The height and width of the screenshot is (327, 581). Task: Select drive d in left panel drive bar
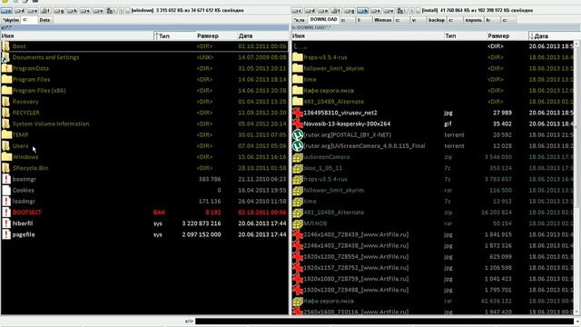[x=20, y=11]
